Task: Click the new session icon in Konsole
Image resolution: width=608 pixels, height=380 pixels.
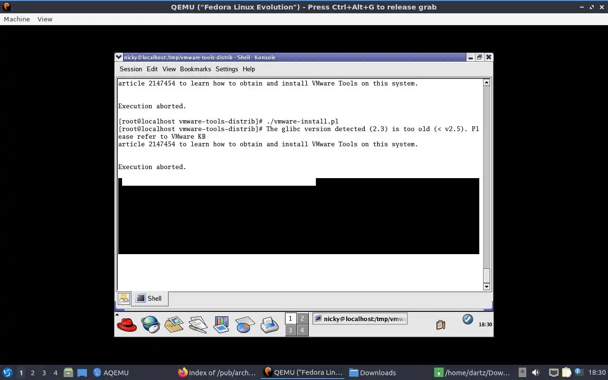Action: 124,298
